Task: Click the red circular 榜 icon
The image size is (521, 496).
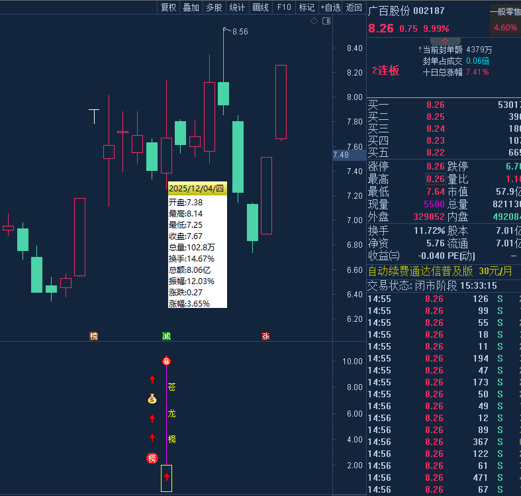Action: [x=152, y=458]
